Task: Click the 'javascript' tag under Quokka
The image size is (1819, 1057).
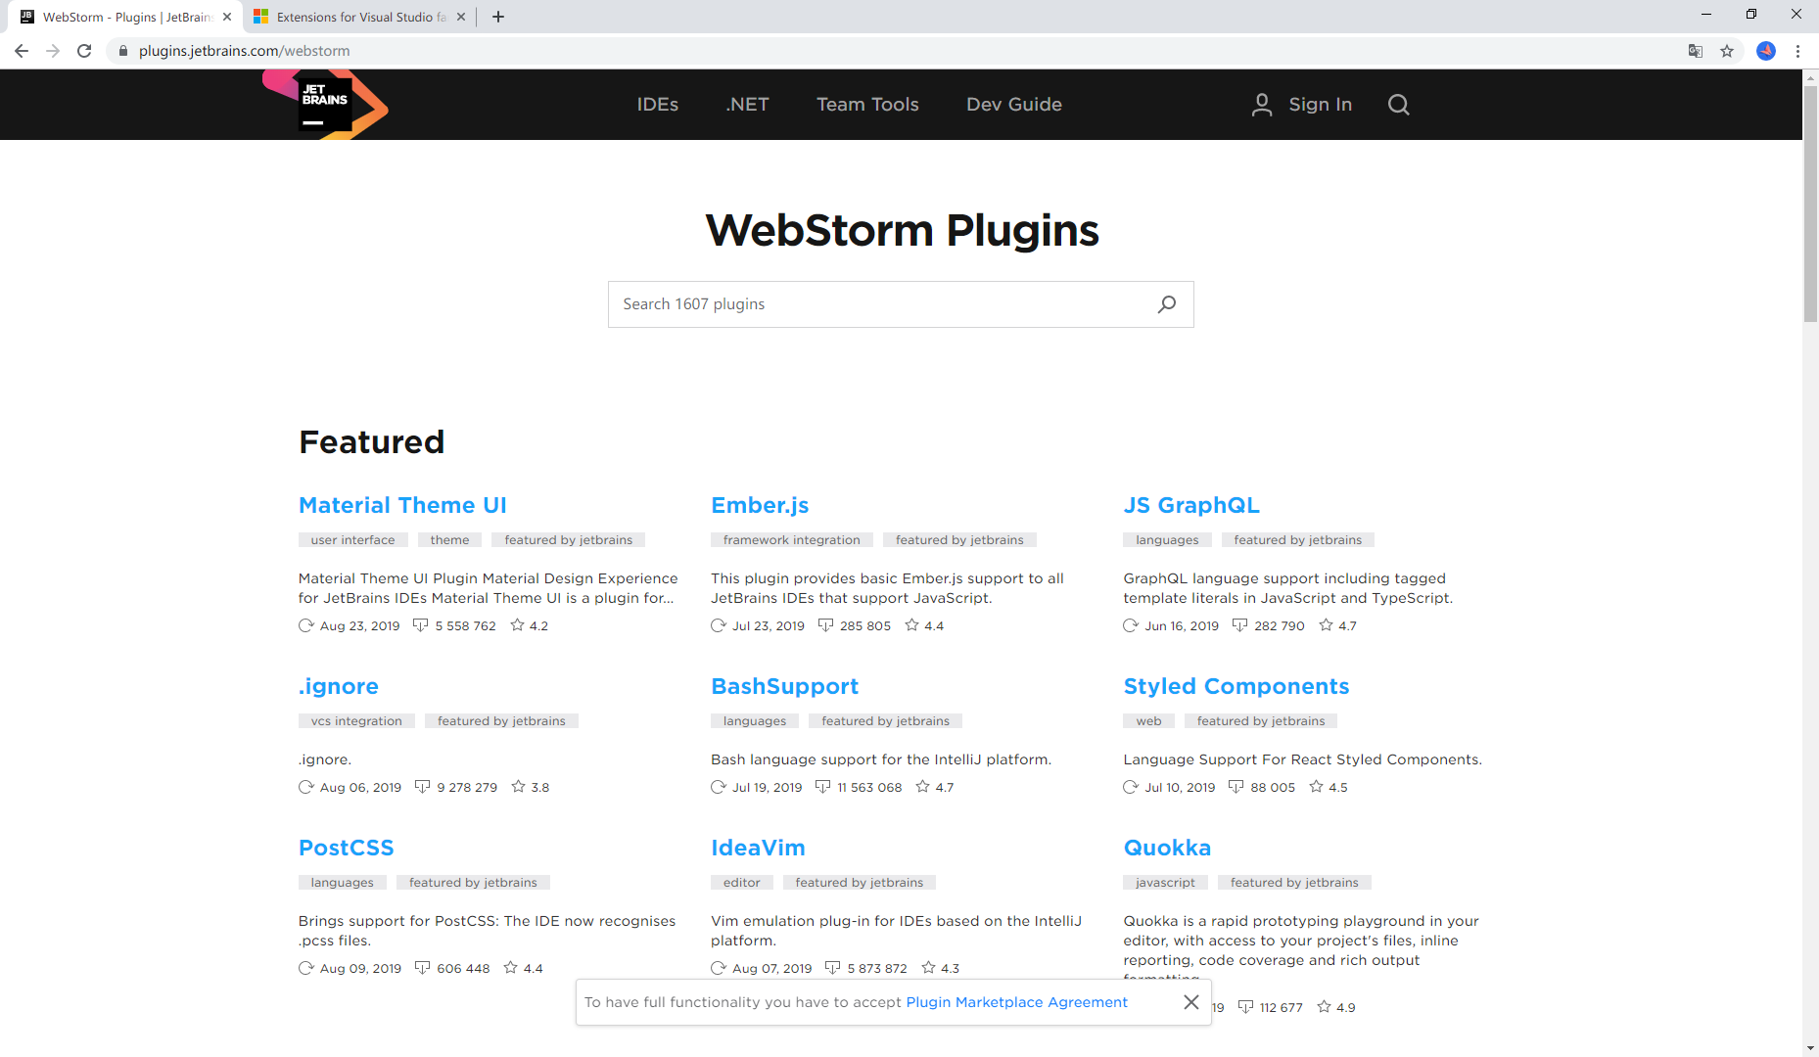Action: (x=1165, y=883)
